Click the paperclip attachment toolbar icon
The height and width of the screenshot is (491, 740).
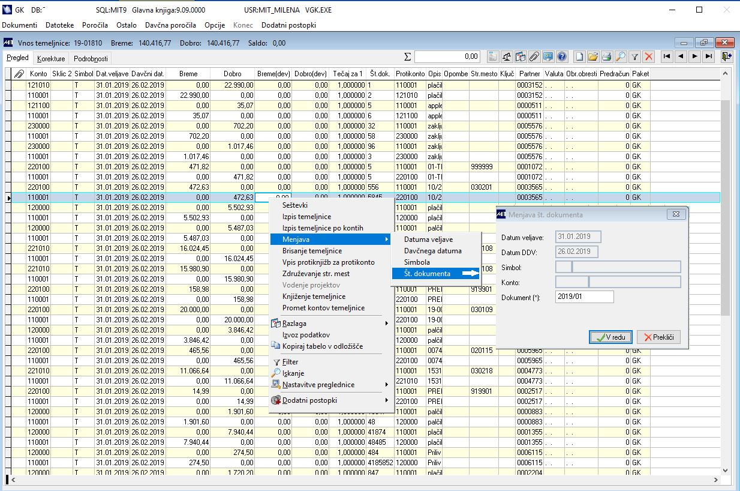coord(534,57)
